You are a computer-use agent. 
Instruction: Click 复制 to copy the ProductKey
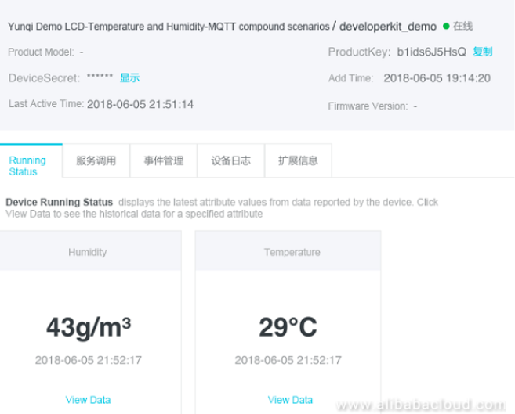click(483, 52)
